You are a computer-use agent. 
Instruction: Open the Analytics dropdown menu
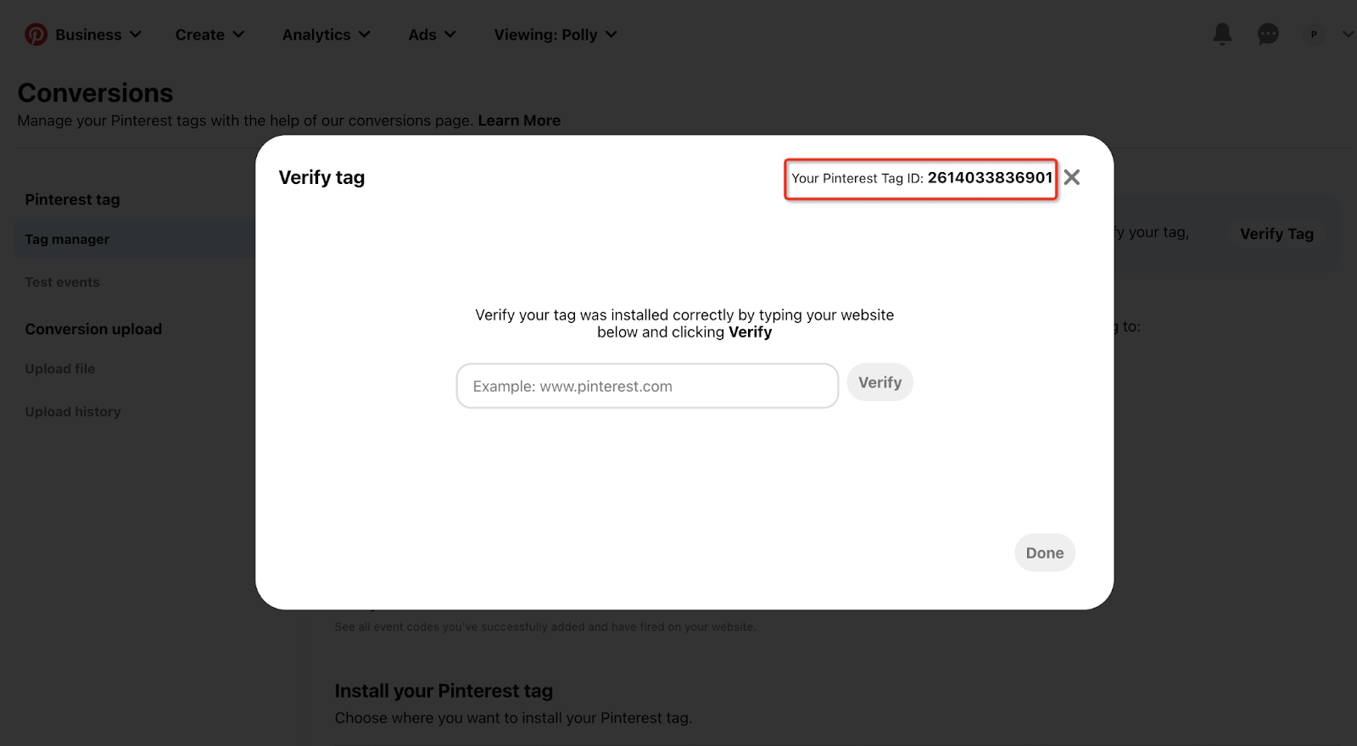click(x=326, y=35)
